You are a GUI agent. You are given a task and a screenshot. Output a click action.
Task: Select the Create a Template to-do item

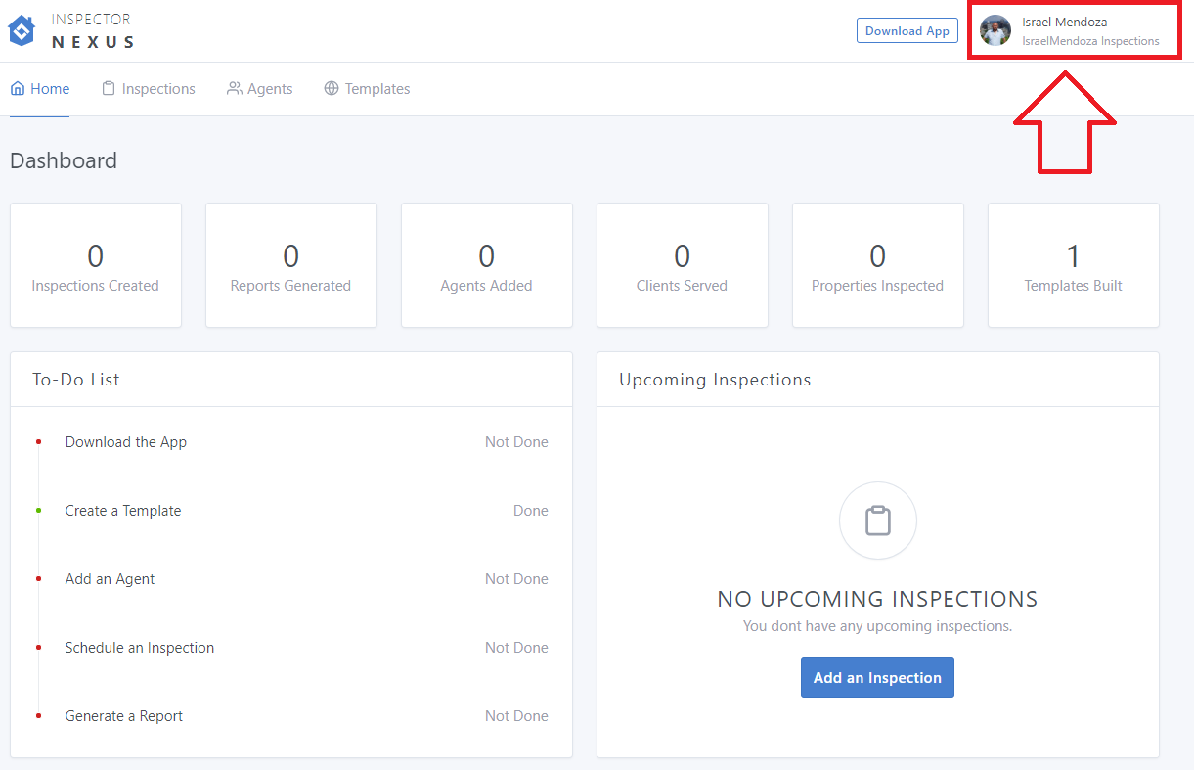123,511
